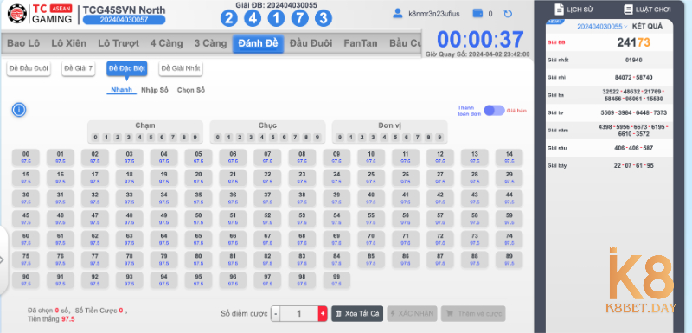Click the TC Gaming logo
Viewport: 692px width, 333px height.
[41, 14]
